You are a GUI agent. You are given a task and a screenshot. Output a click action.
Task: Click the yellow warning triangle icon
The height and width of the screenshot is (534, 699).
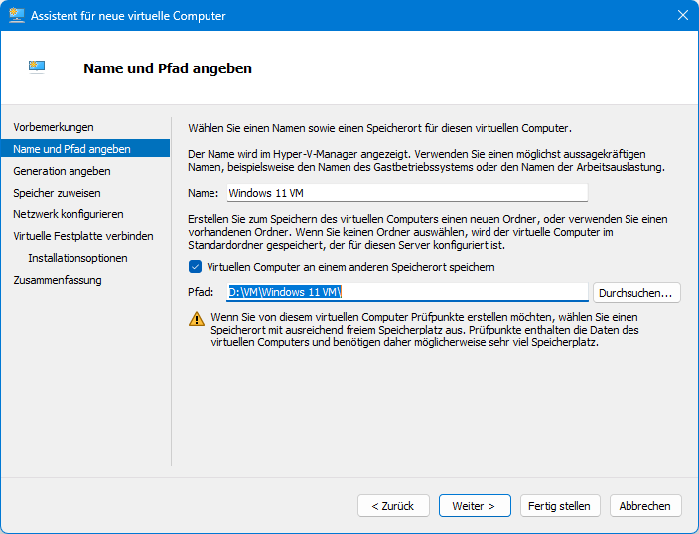(197, 319)
